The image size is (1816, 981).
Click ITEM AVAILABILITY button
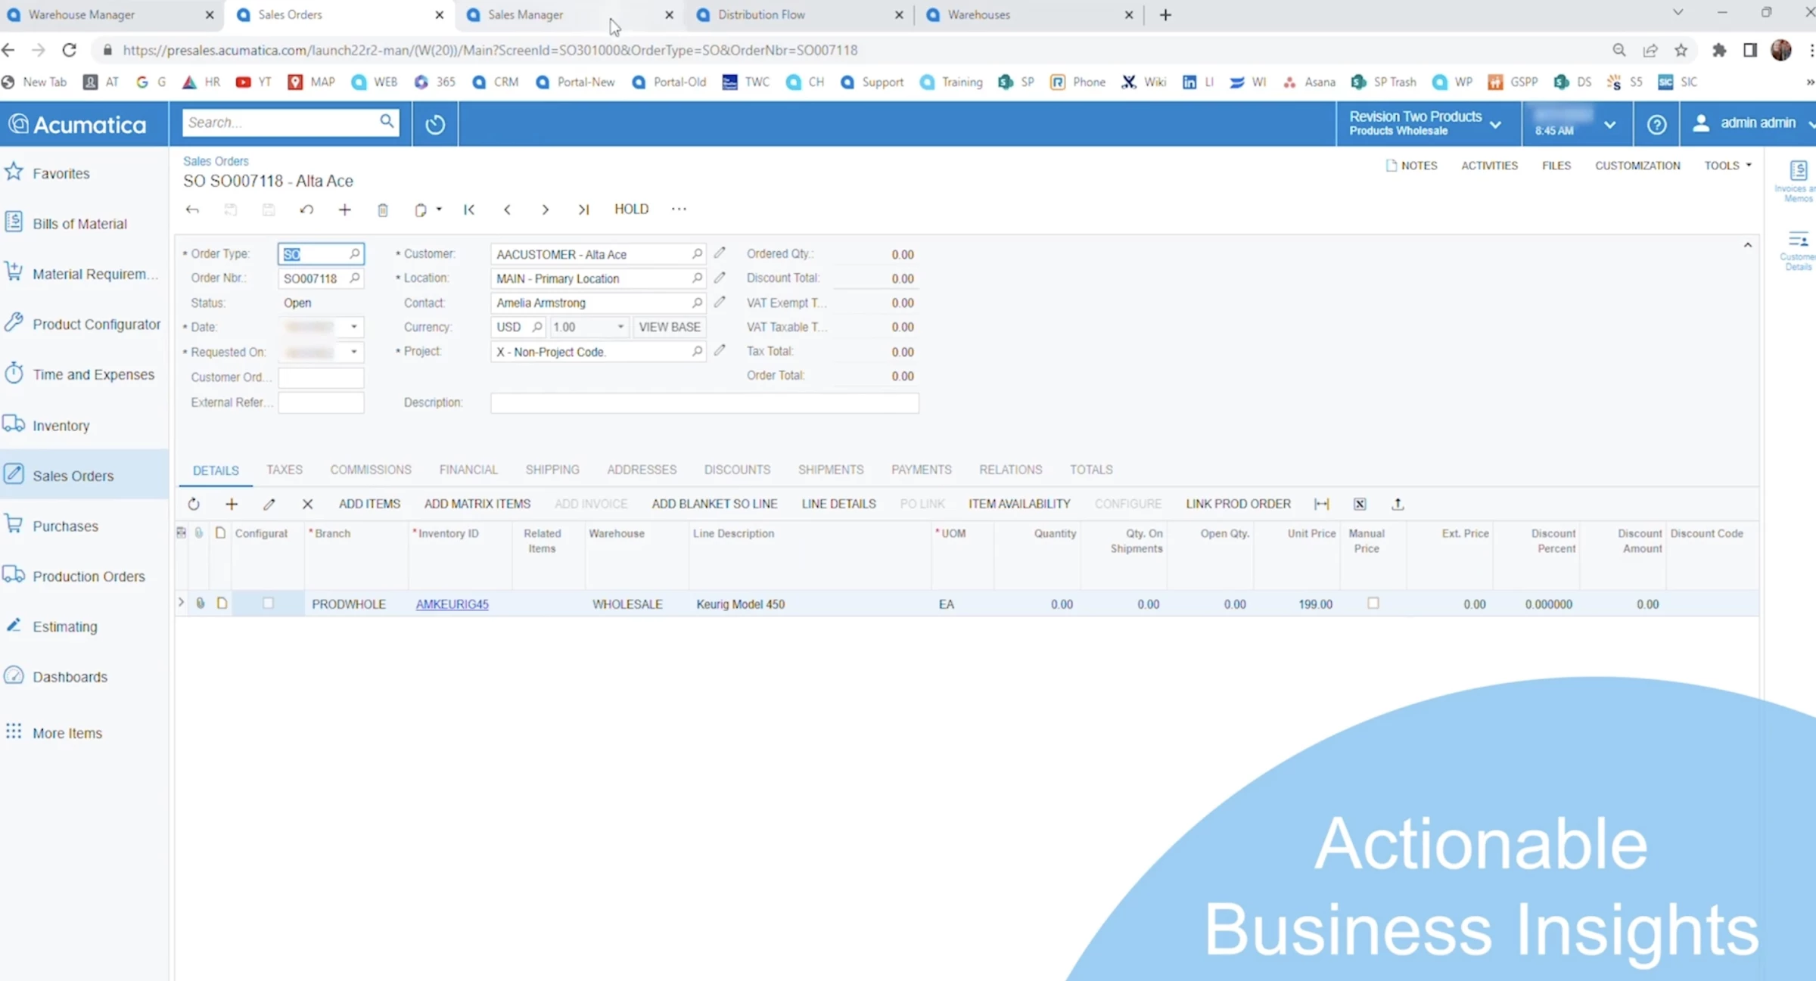pyautogui.click(x=1019, y=504)
